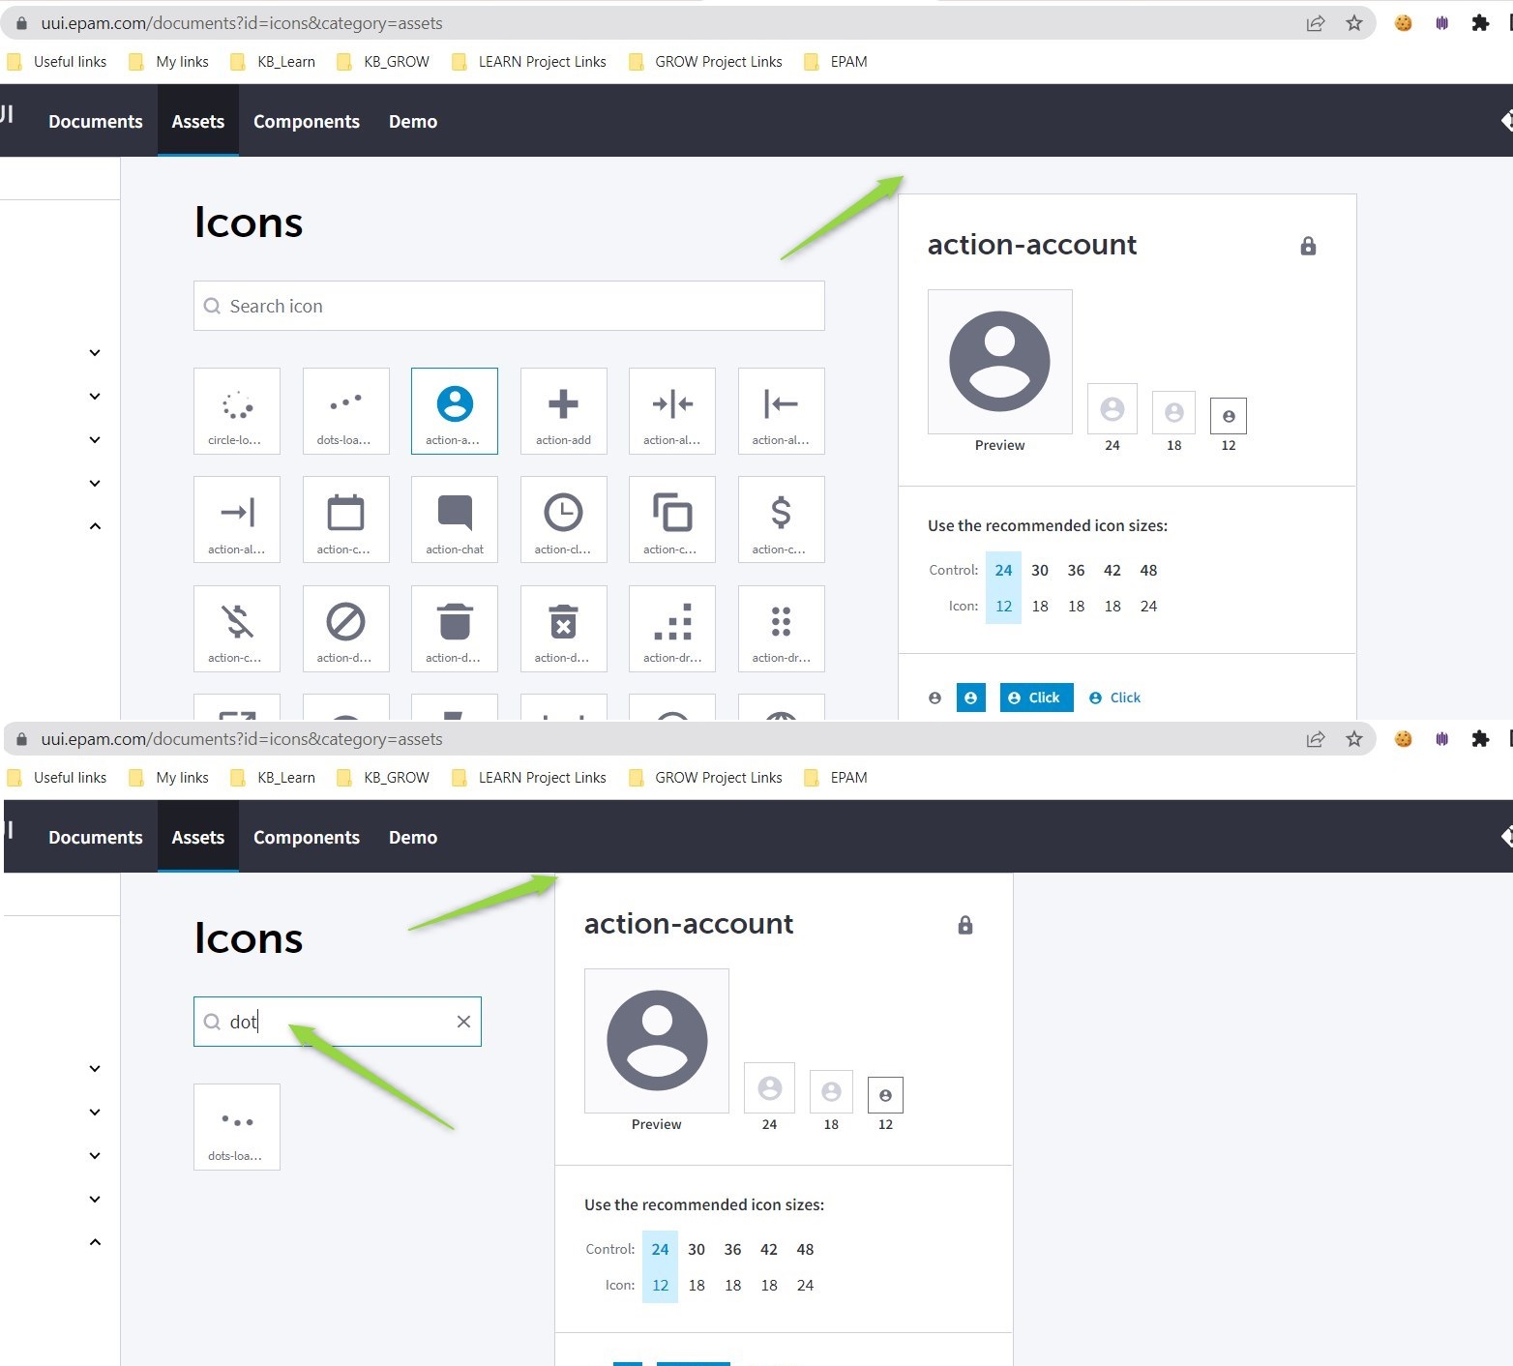This screenshot has height=1366, width=1513.
Task: Click the star icon in bottom address bar
Action: [1354, 739]
